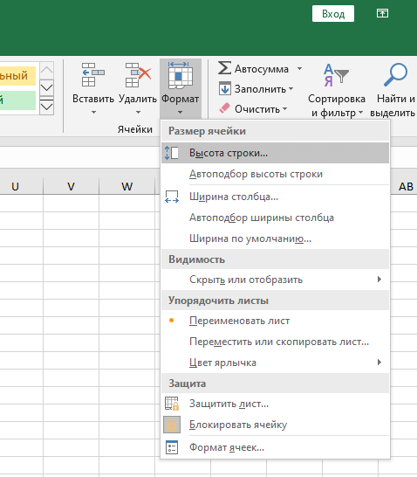Choose Автоподбор ширины столбца
Screen dimensions: 417x477
click(x=275, y=218)
